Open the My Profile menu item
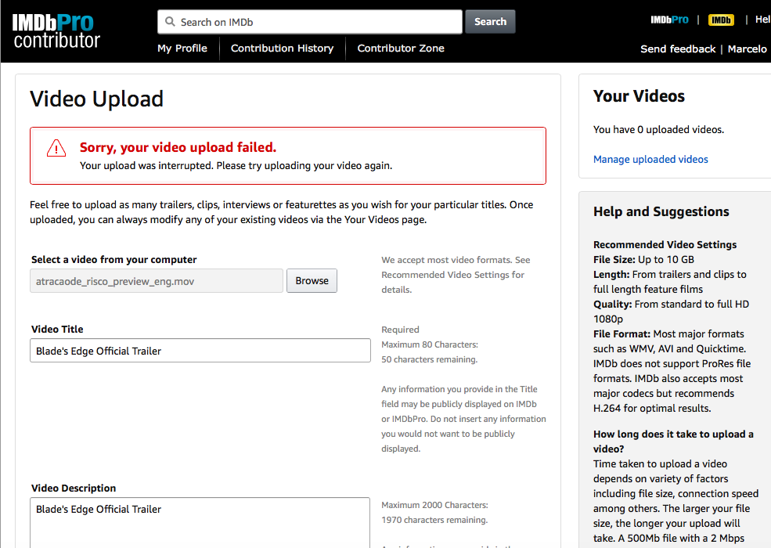 [182, 49]
